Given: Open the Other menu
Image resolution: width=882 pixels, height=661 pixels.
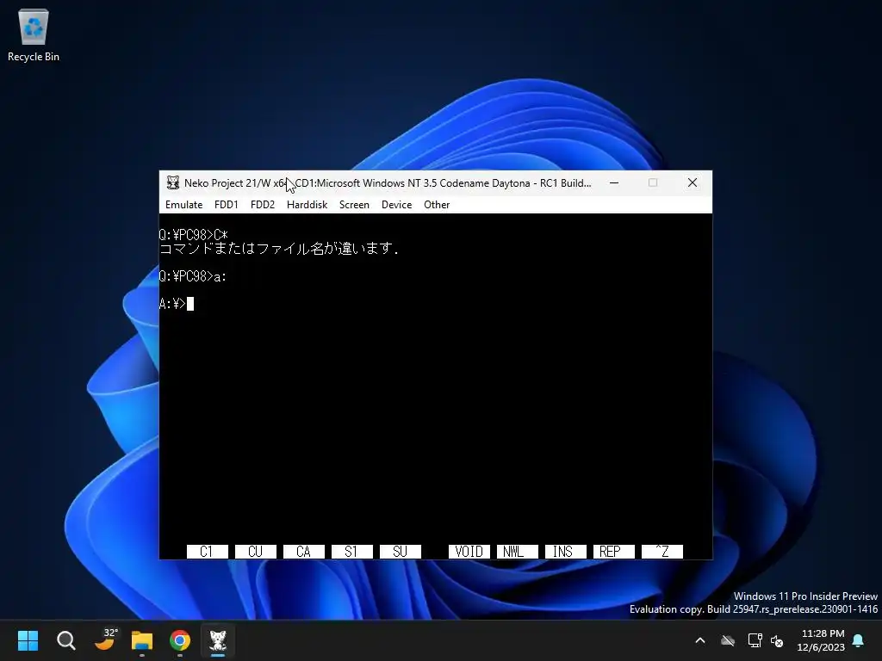Looking at the screenshot, I should 437,205.
